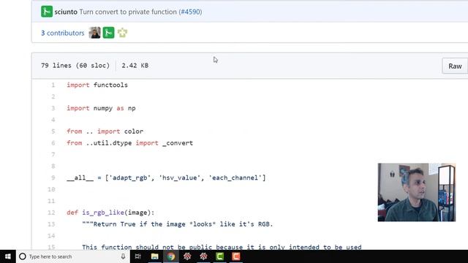Viewport: 468px width, 263px height.
Task: Click 'import numpy as np' code line
Action: click(x=101, y=108)
